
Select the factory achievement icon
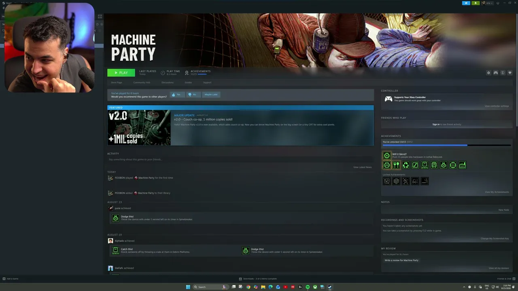(x=462, y=165)
